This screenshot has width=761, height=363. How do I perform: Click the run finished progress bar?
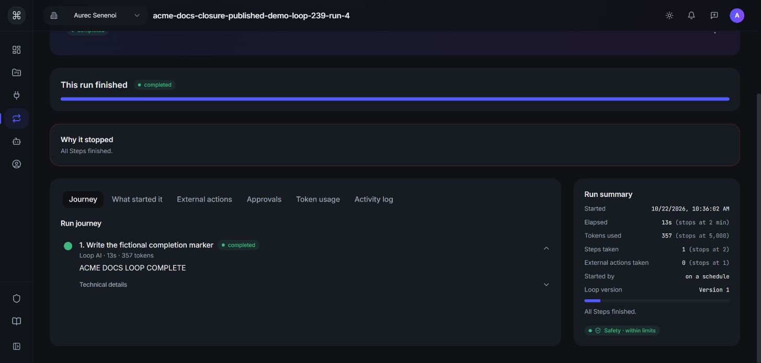[x=395, y=99]
